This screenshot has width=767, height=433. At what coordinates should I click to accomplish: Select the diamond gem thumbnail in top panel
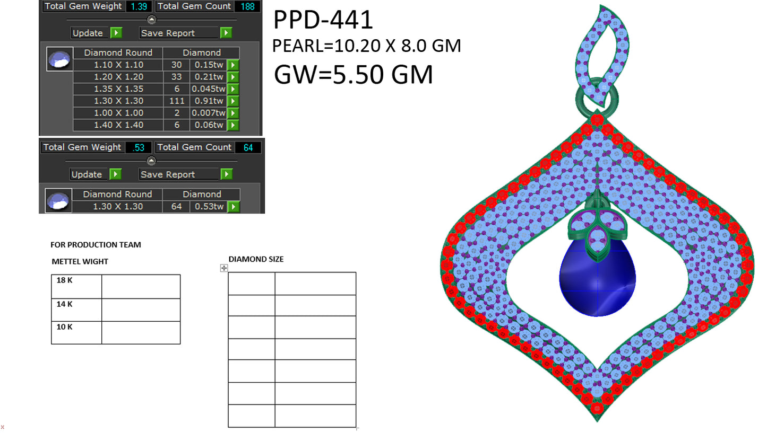(59, 59)
